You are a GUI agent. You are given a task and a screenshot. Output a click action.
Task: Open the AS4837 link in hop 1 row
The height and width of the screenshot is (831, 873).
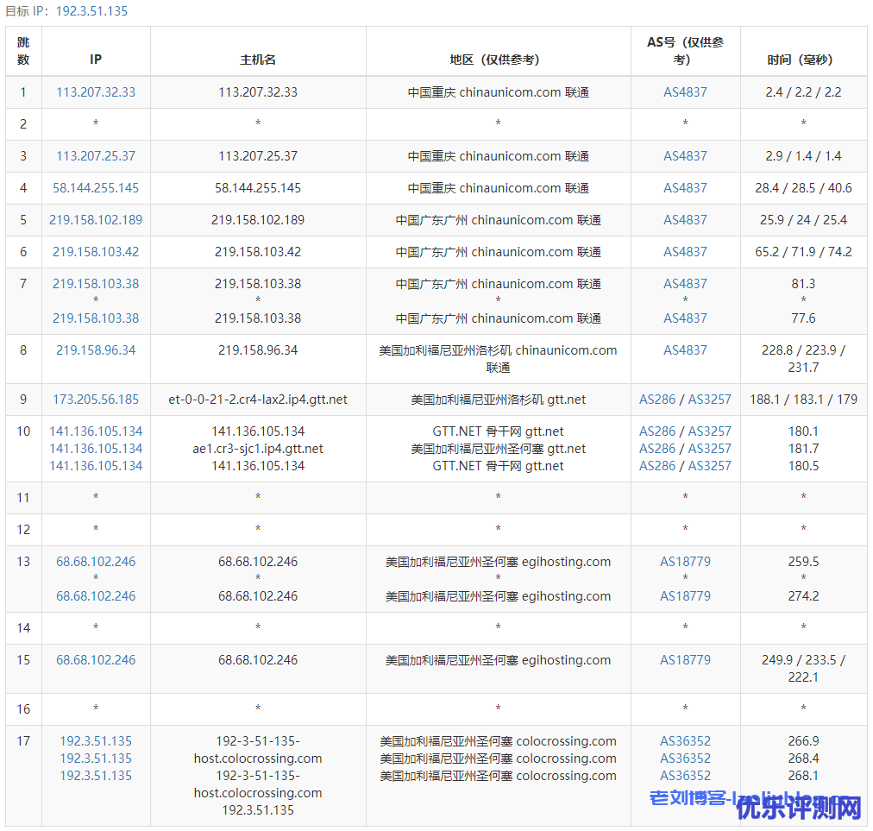tap(685, 92)
